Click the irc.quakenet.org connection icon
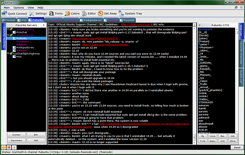The height and width of the screenshot is (155, 245). coord(11,29)
